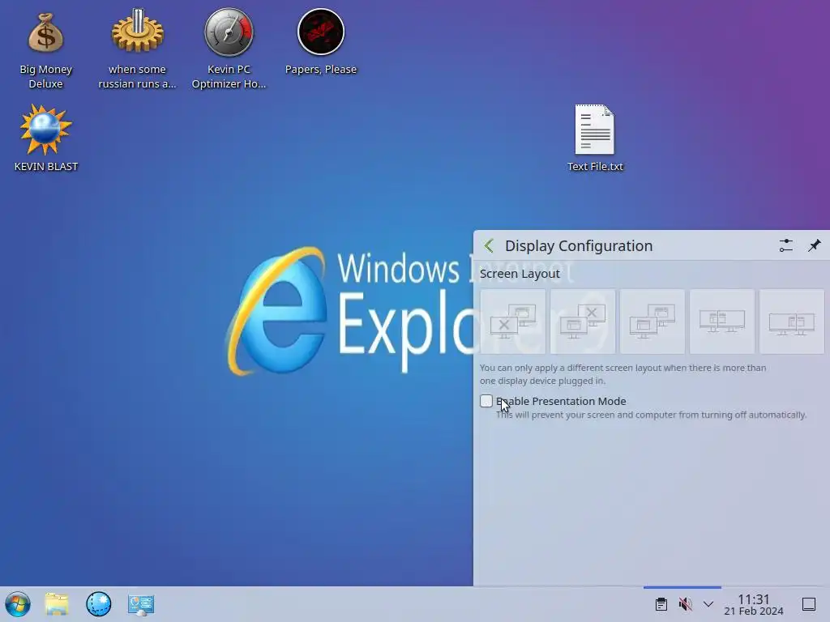Pin the Display Configuration popup open
The height and width of the screenshot is (622, 830).
coord(814,245)
